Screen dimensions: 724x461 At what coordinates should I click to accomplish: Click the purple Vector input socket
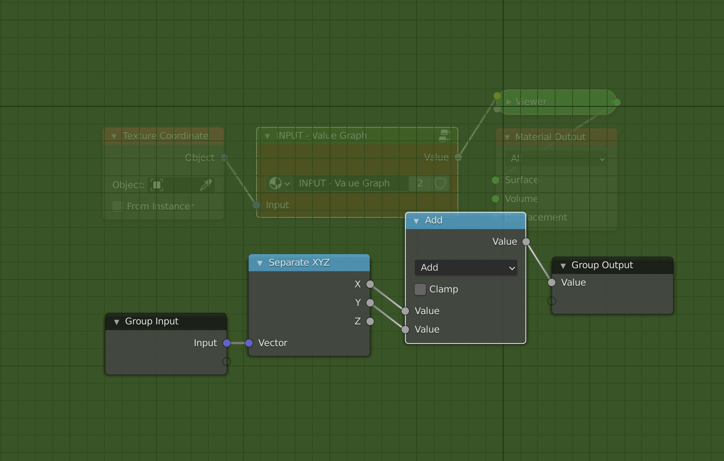point(249,343)
